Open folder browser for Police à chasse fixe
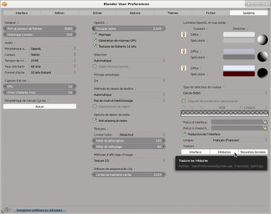The image size is (271, 214). point(265,128)
